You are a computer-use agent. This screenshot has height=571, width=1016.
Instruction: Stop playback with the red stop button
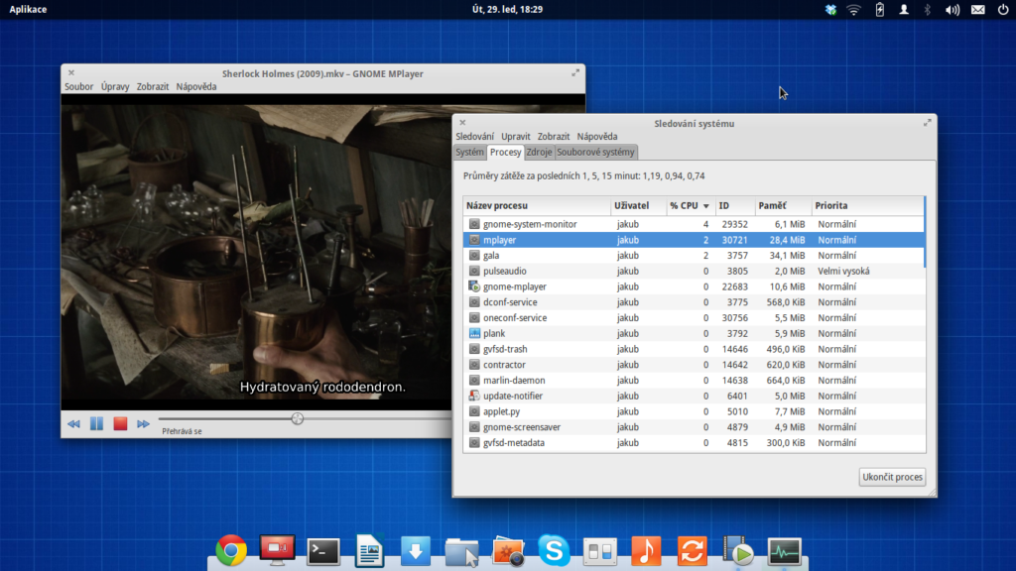[120, 423]
